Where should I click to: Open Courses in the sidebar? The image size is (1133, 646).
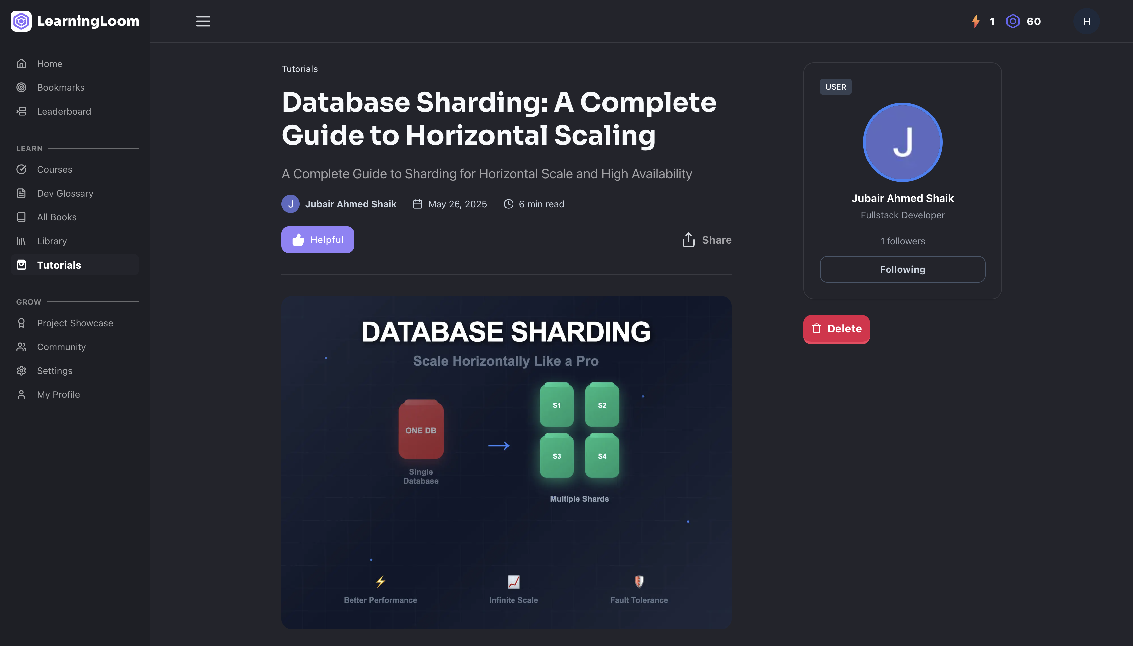click(x=54, y=169)
